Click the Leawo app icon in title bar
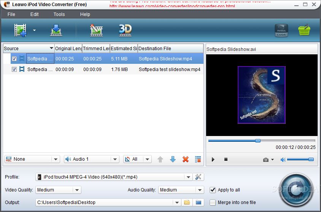 point(6,4)
